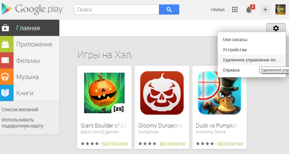Collapse the settings gear dropdown
Image resolution: width=289 pixels, height=154 pixels.
[x=276, y=28]
